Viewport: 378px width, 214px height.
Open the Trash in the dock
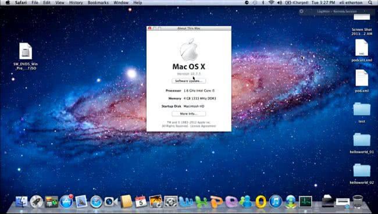(x=358, y=201)
